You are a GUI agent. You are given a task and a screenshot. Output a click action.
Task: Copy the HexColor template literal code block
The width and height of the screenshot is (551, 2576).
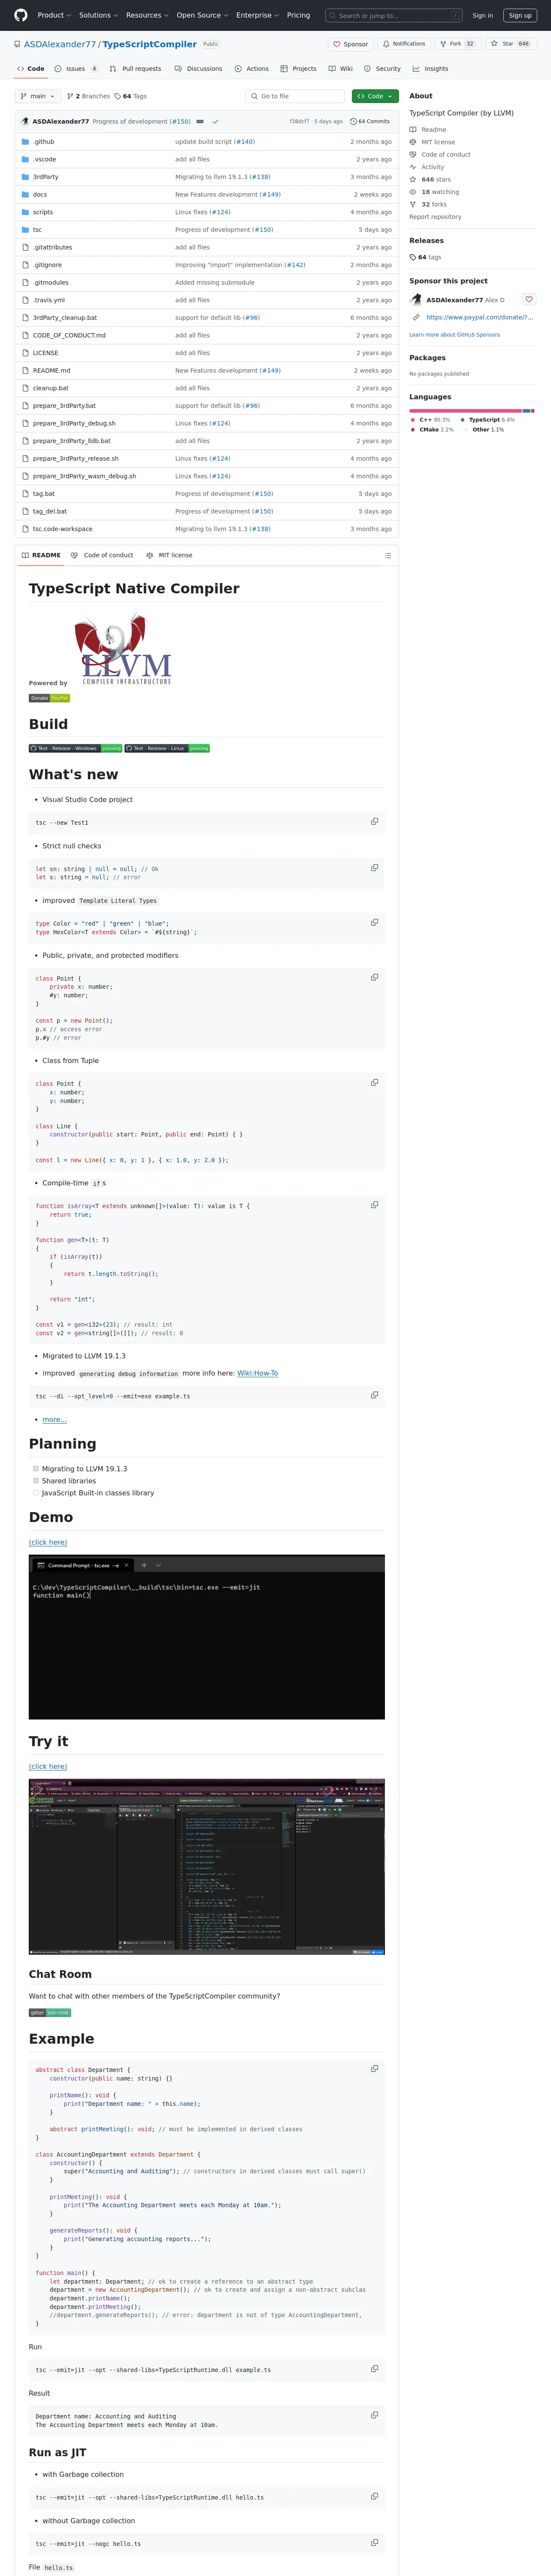(375, 922)
